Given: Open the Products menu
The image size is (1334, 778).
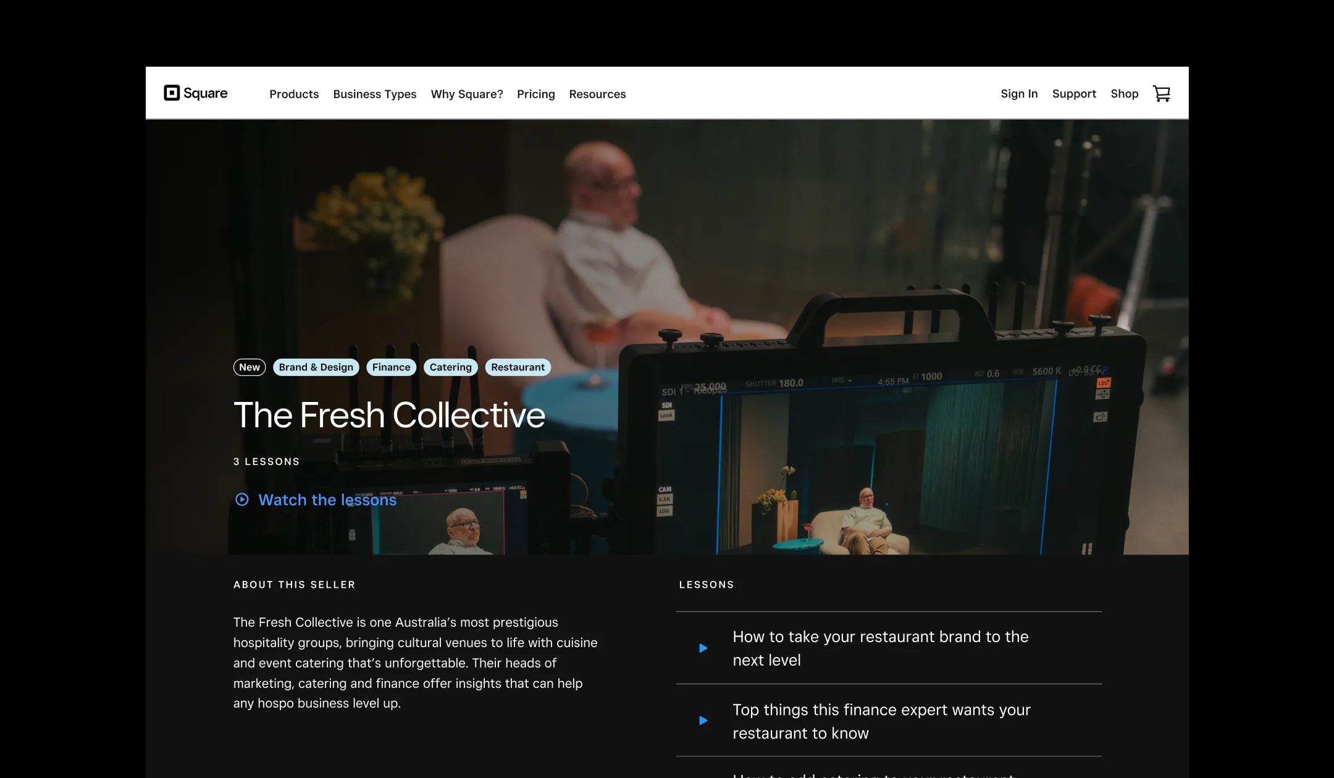Looking at the screenshot, I should [294, 94].
